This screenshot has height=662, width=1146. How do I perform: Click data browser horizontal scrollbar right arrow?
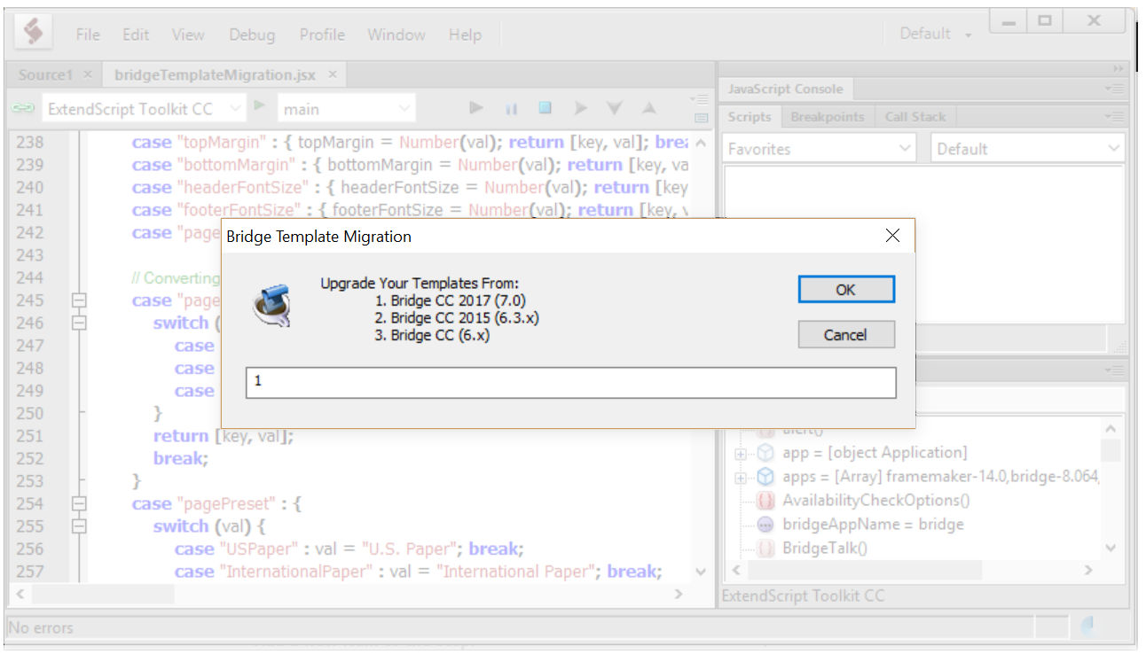coord(1090,571)
